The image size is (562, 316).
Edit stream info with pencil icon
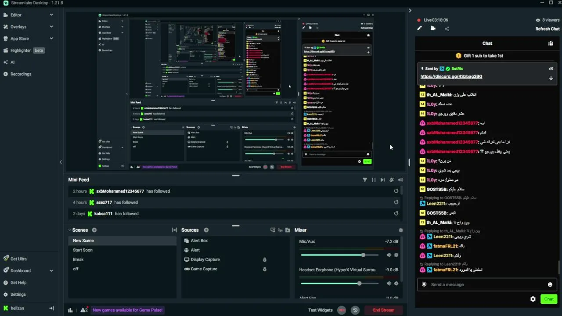coord(419,28)
